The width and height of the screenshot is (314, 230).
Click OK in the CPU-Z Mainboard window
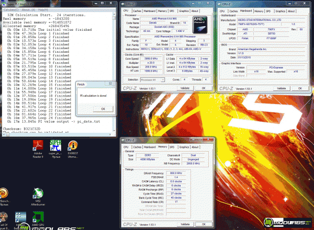pyautogui.click(x=300, y=88)
